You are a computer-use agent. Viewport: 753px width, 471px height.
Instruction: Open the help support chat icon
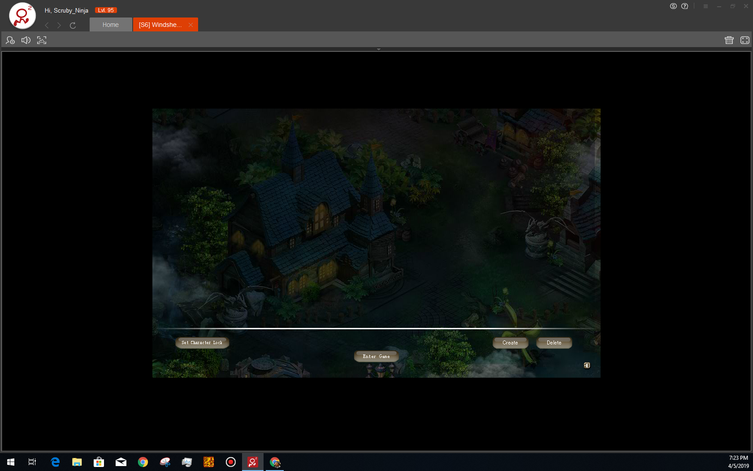click(x=685, y=6)
